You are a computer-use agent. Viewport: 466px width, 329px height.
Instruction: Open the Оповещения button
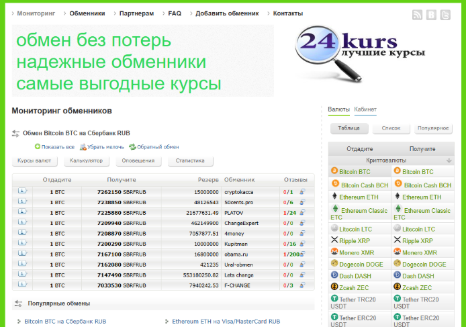coord(138,160)
